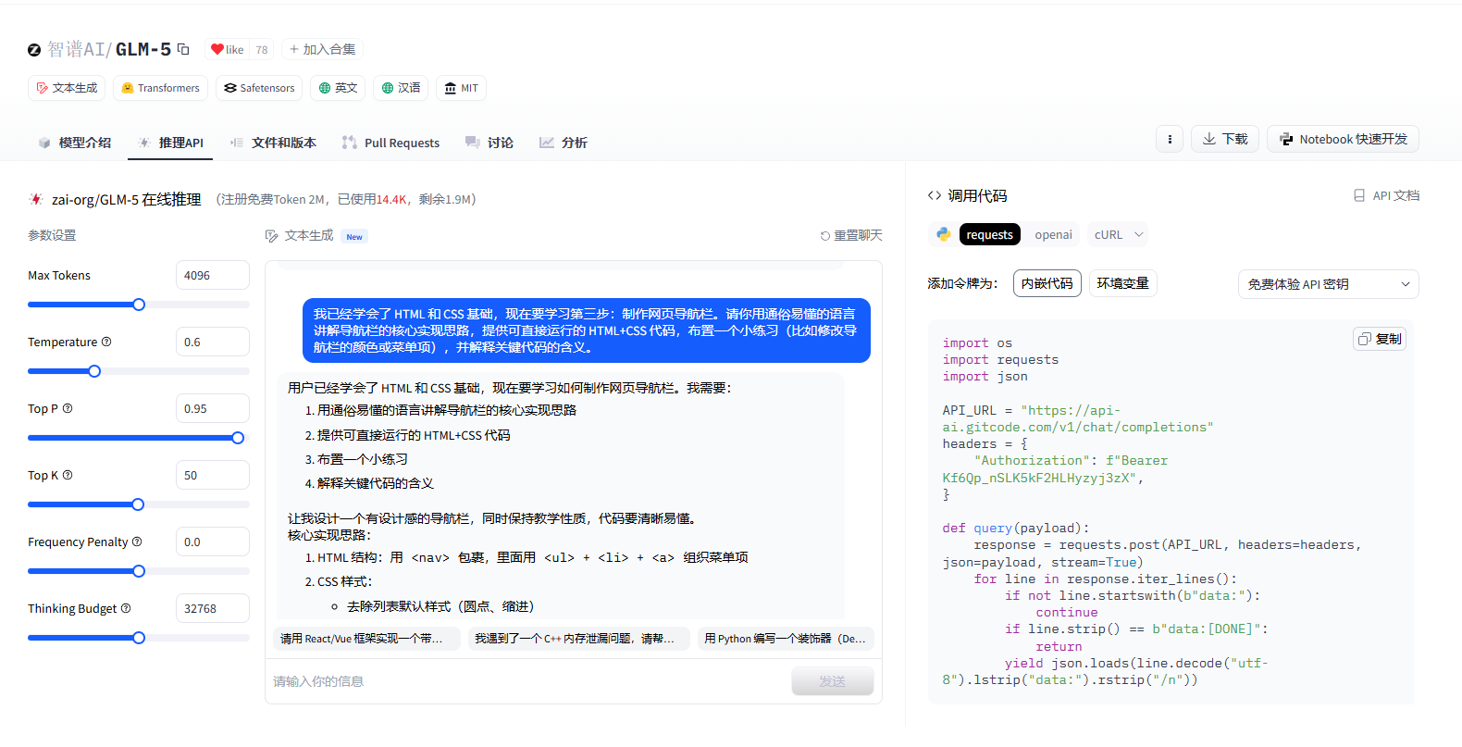The image size is (1462, 747).
Task: Click the Temperature help question icon
Action: click(106, 342)
